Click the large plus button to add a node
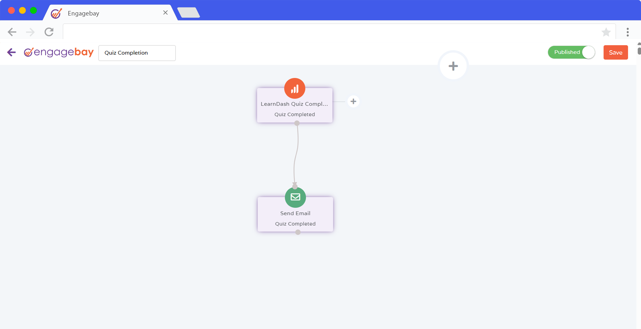The width and height of the screenshot is (641, 329). [453, 66]
